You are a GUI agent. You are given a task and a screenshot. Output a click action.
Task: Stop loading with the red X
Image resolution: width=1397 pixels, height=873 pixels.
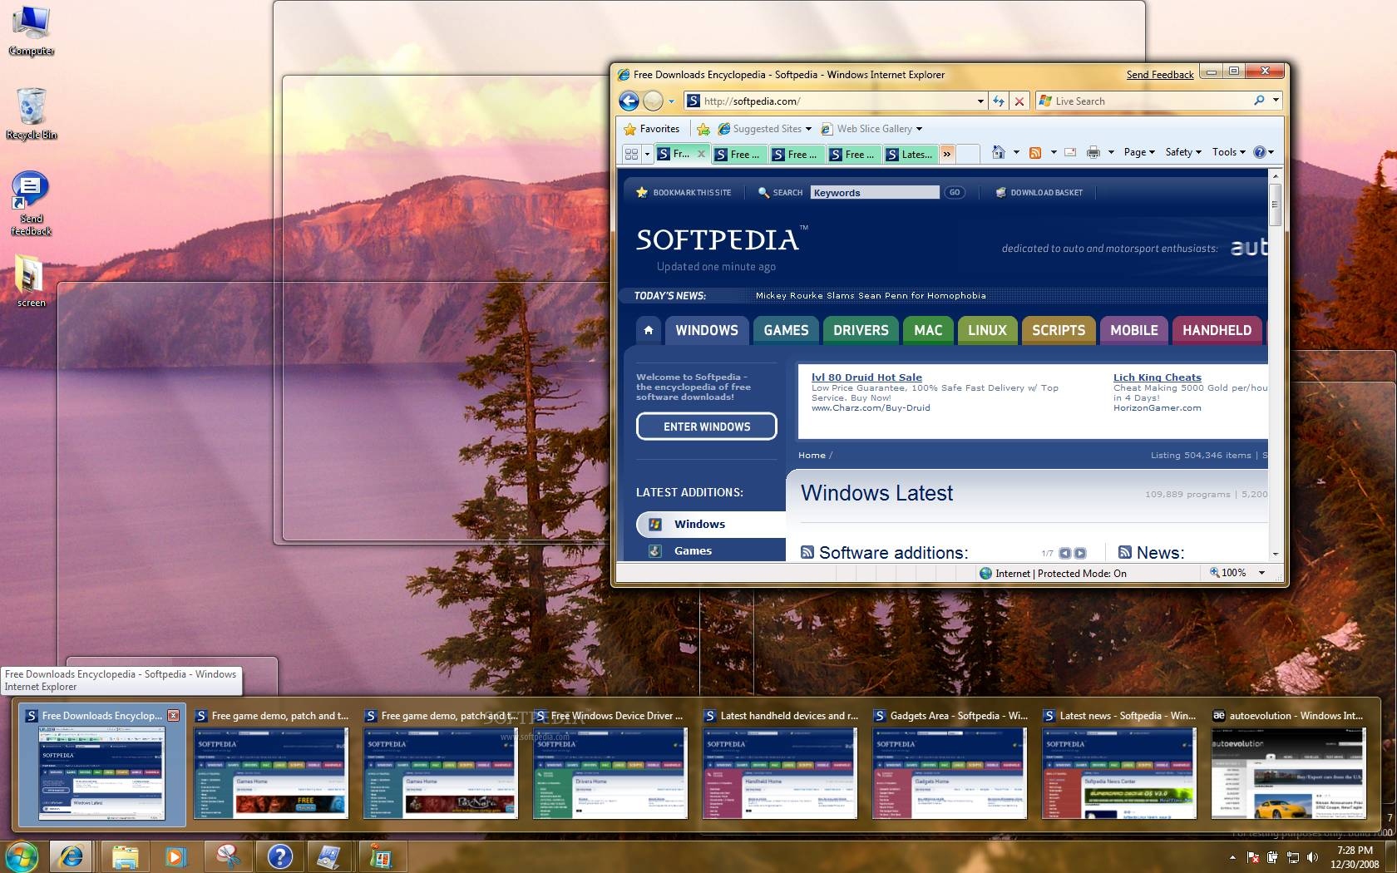(1019, 101)
